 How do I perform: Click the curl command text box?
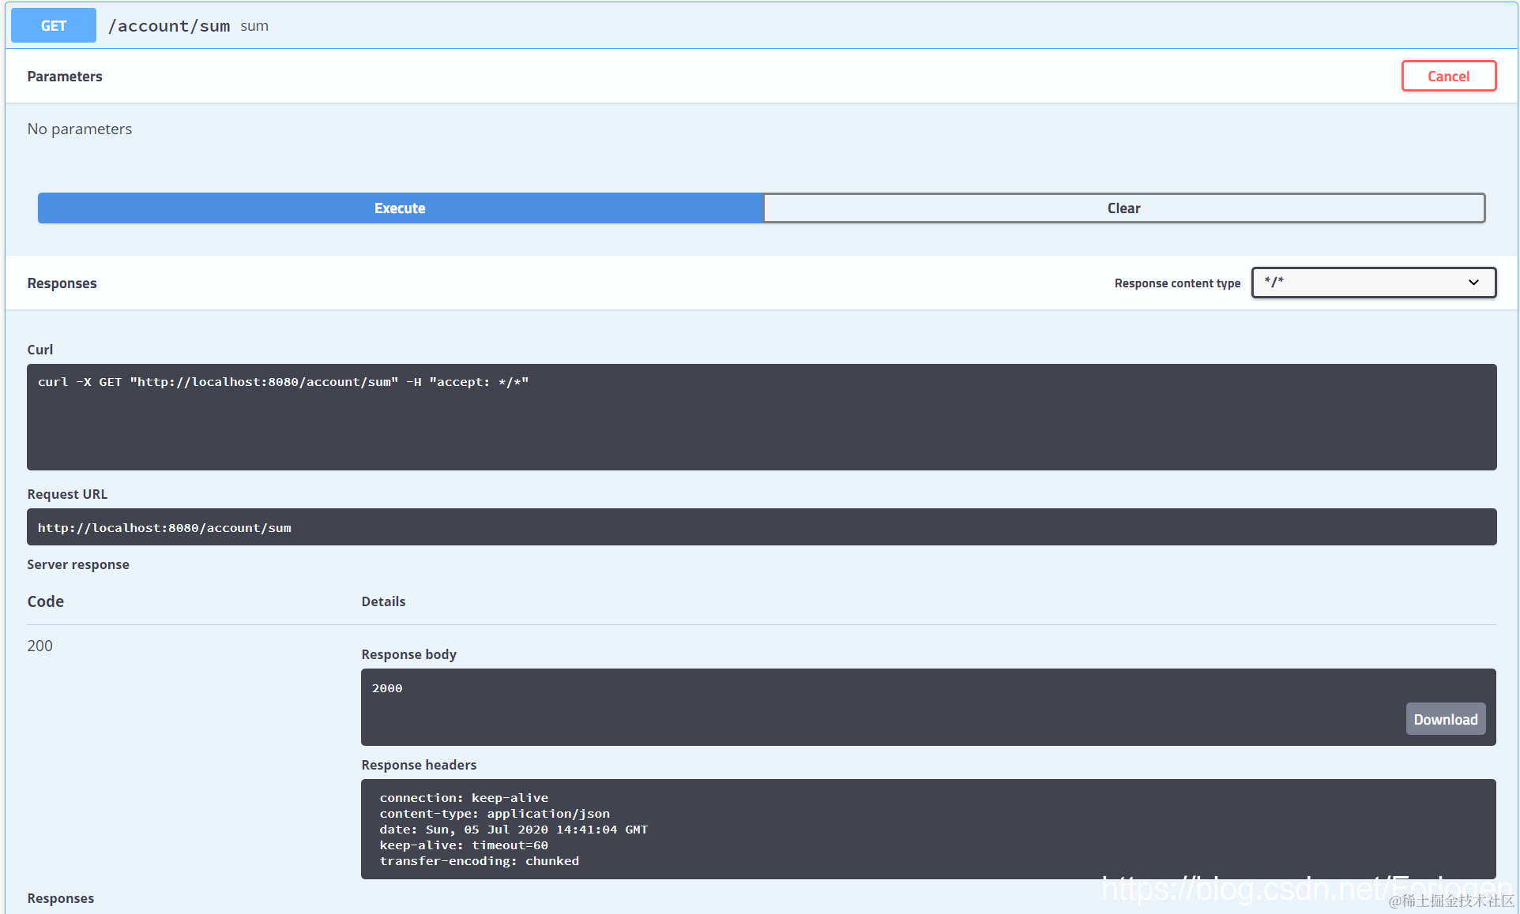tap(761, 417)
